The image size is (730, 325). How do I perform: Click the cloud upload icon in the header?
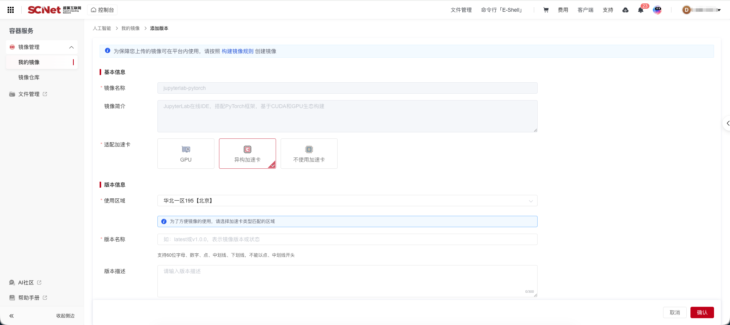point(625,10)
